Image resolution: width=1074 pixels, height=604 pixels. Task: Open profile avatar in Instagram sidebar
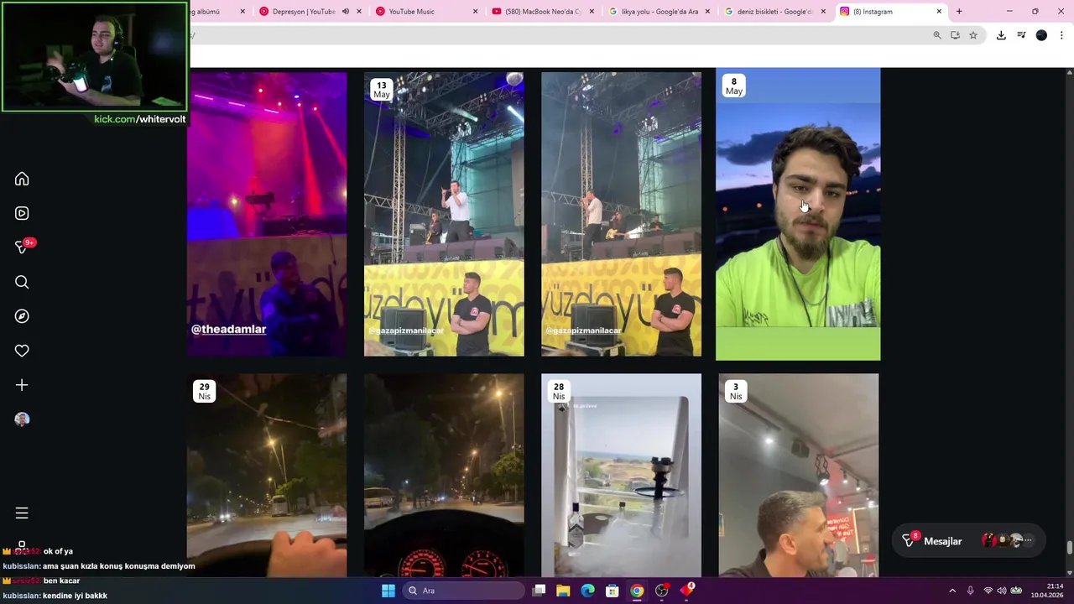[x=22, y=419]
